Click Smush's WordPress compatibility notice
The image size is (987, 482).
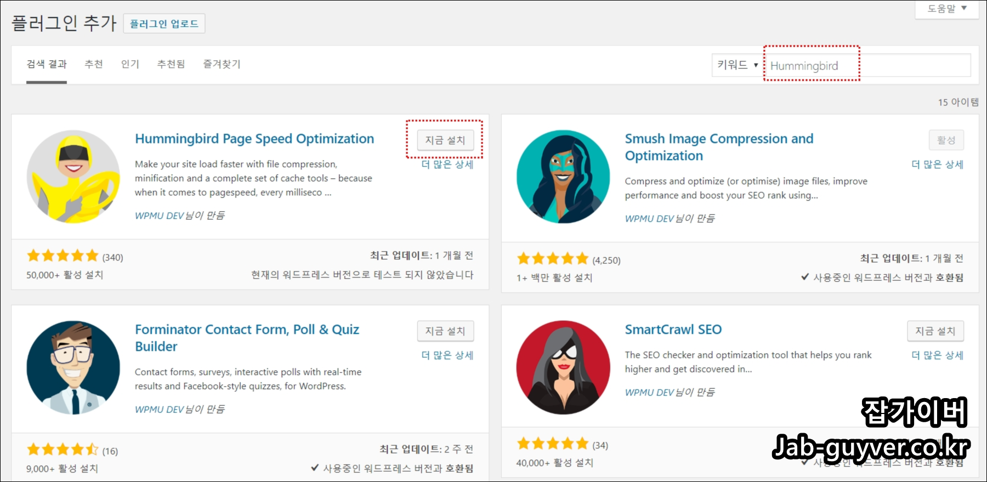click(882, 277)
